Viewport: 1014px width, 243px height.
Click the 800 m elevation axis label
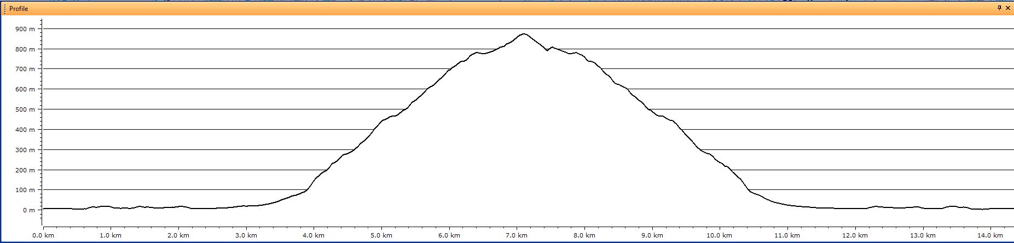coord(25,49)
